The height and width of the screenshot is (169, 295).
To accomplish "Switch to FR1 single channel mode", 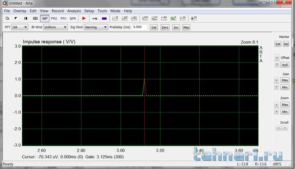I will pyautogui.click(x=63, y=18).
